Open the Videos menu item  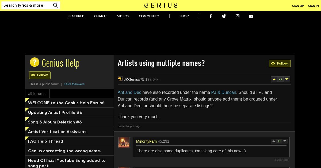[x=123, y=16]
